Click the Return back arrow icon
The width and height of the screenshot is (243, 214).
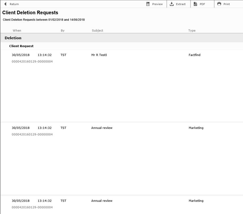pos(5,4)
